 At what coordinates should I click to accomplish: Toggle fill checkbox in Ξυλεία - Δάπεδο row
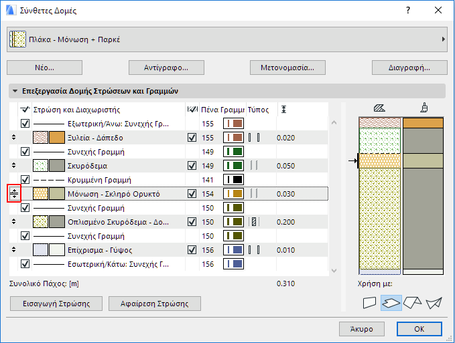point(192,138)
